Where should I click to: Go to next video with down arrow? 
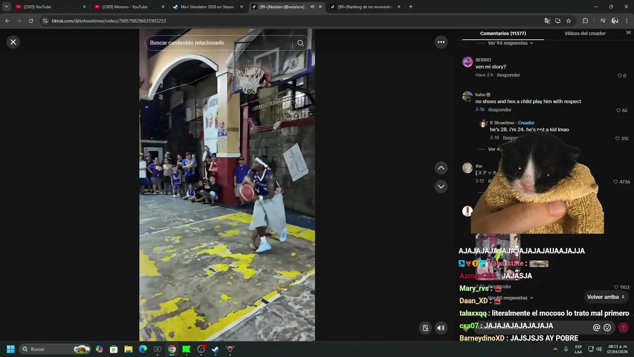pyautogui.click(x=441, y=186)
